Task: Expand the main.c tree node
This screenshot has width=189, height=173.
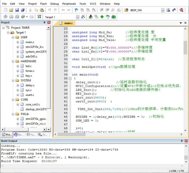Action: tap(18, 42)
